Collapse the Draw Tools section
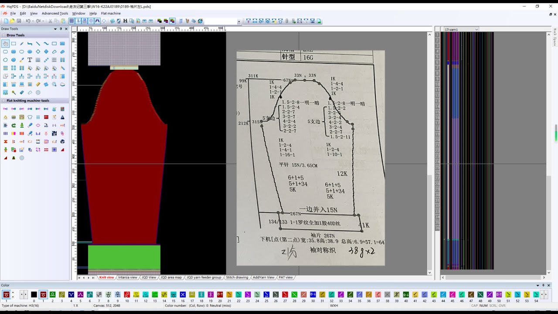This screenshot has width=558, height=314. click(3, 35)
